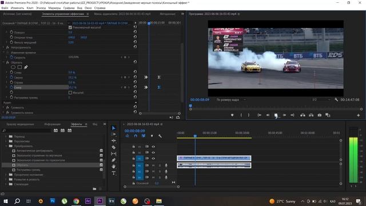The height and width of the screenshot is (206, 366).
Task: Open Comparison View in Program monitor
Action: [328, 115]
